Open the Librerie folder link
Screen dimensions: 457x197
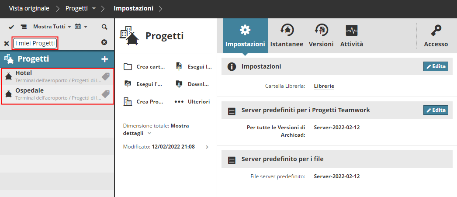pos(324,86)
